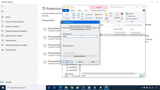Image resolution: width=160 pixels, height=90 pixels.
Task: Switch to the Share ribbon tab
Action: [79, 10]
